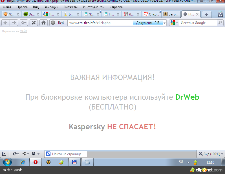Toggle the side panel button in status bar
This screenshot has height=174, width=225.
4,154
